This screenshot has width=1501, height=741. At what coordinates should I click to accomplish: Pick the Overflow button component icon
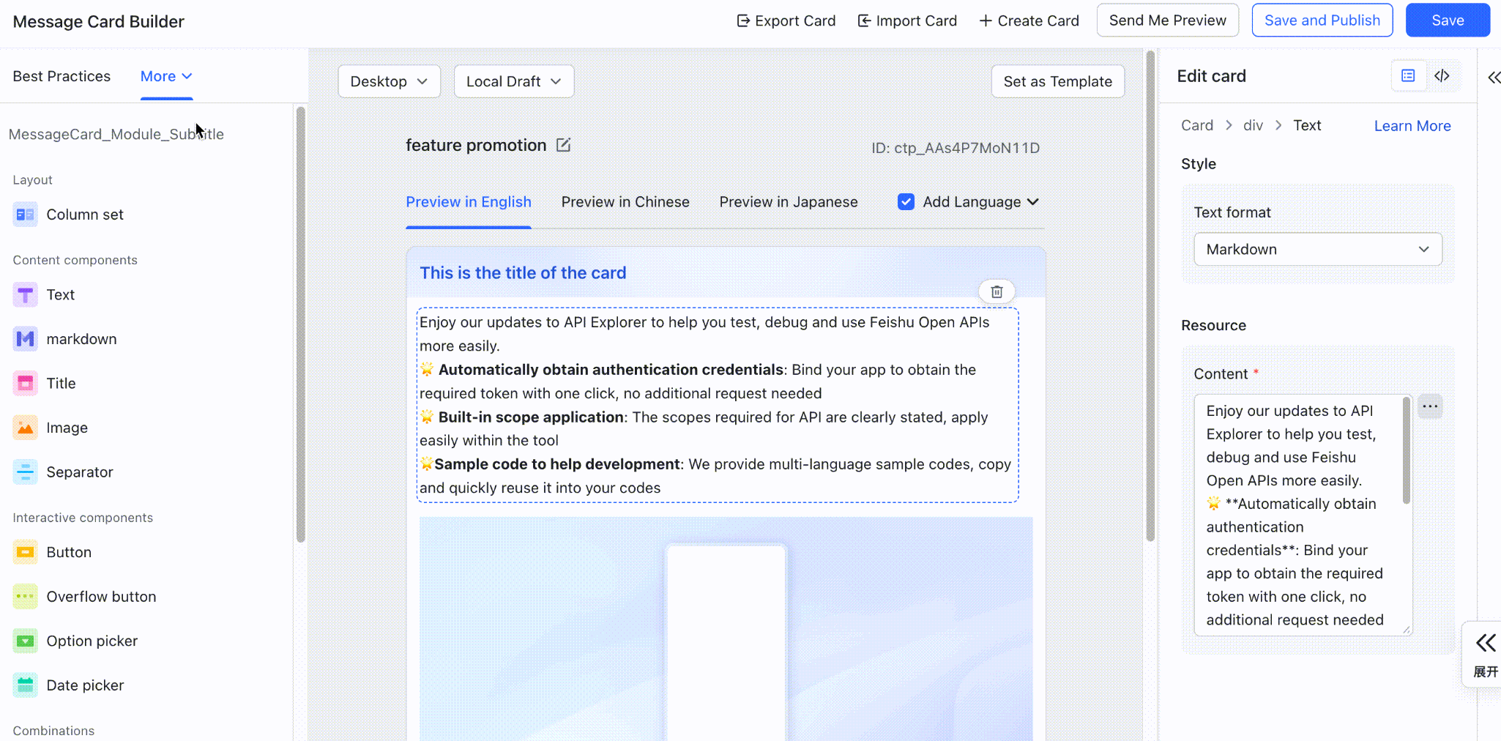coord(25,597)
